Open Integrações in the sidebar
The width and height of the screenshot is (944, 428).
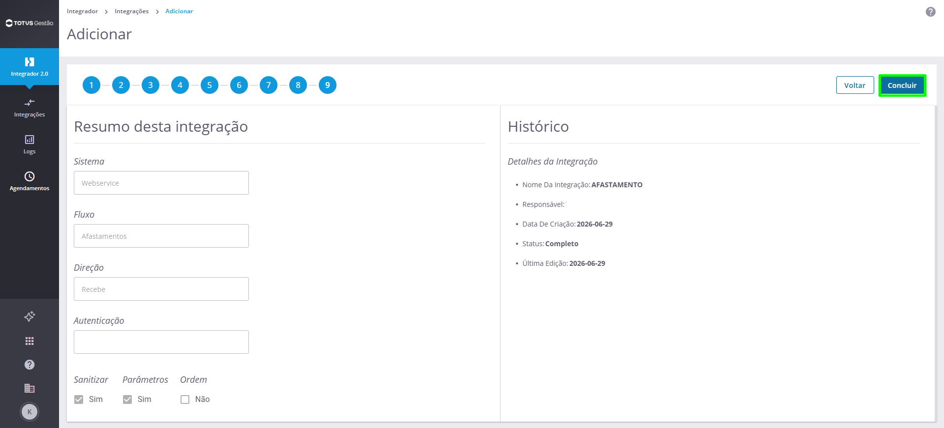pos(30,108)
